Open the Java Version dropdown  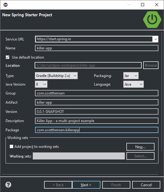point(41,84)
